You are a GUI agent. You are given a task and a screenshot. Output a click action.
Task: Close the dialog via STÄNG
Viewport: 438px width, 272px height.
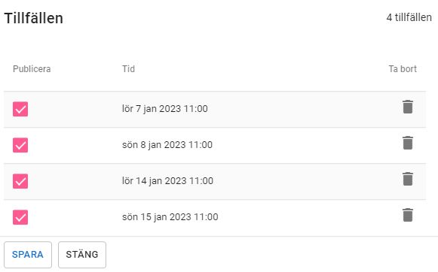(x=82, y=255)
